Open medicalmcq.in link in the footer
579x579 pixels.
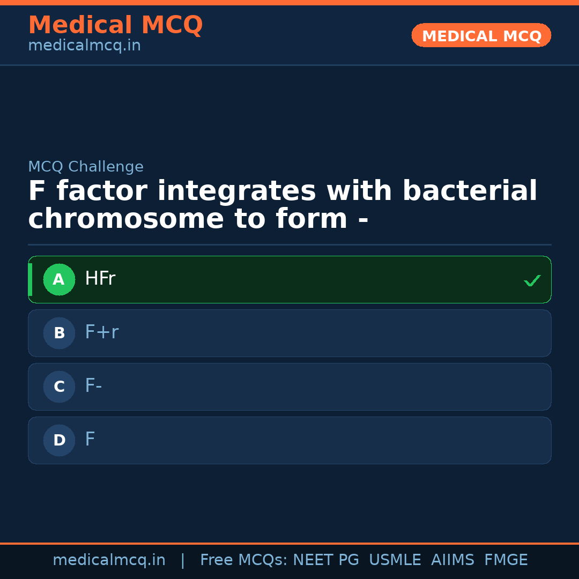point(109,560)
